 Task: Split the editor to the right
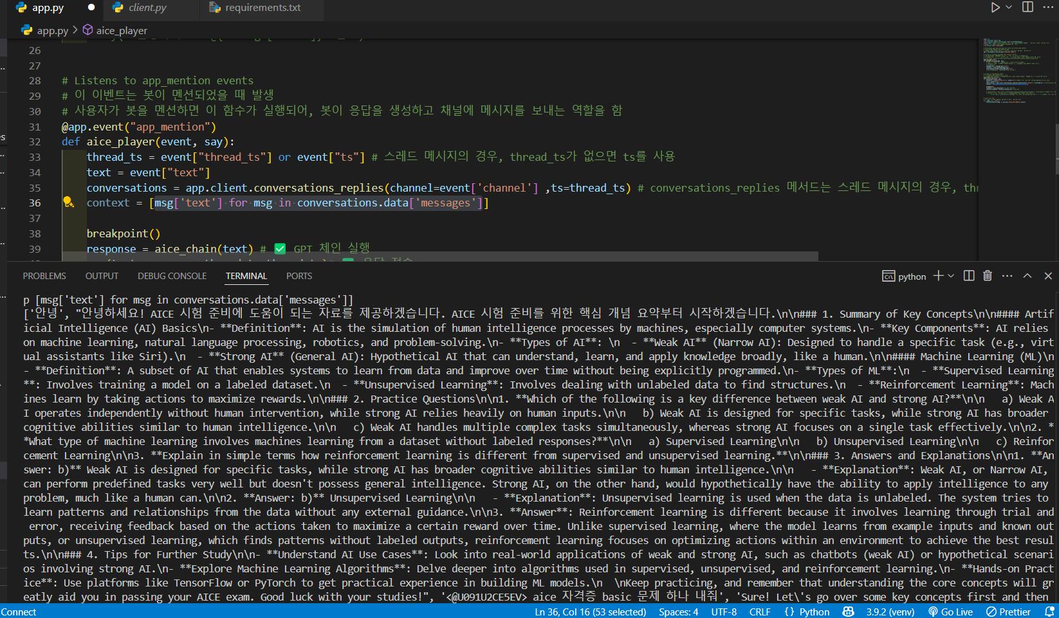pos(1027,7)
